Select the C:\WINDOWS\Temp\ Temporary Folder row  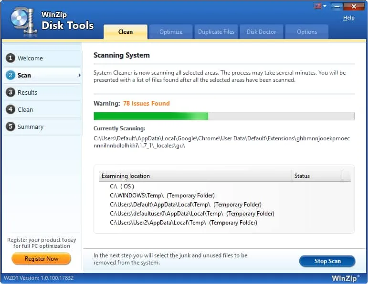coord(225,196)
